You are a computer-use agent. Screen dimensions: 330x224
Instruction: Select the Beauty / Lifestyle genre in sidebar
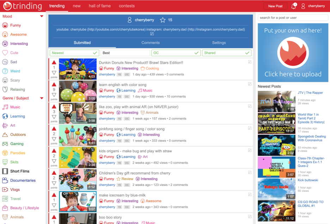[24, 208]
